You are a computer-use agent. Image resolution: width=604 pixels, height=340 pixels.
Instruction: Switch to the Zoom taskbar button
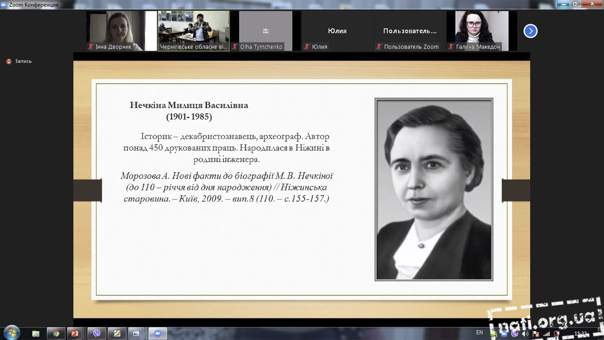click(x=158, y=333)
